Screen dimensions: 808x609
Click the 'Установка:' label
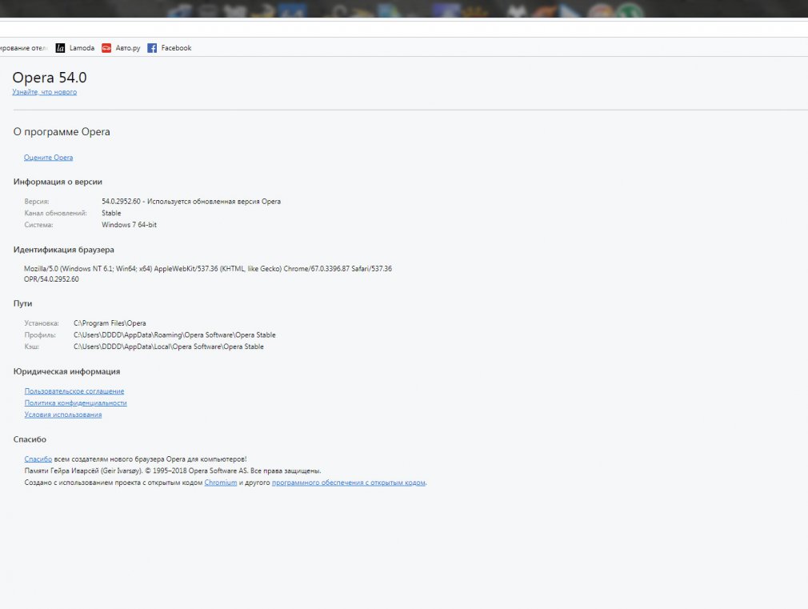[42, 323]
